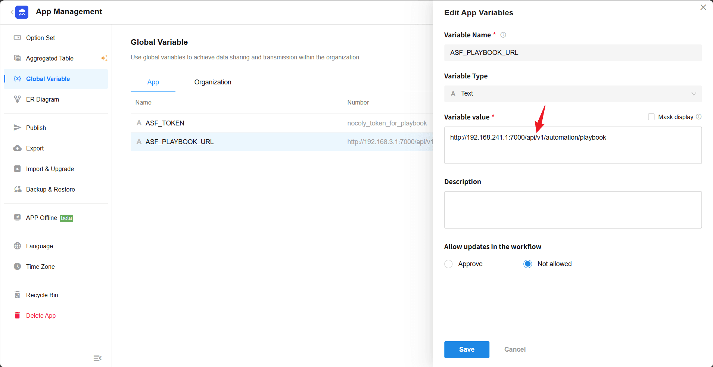Screen dimensions: 713x367
Task: Select the Approve radio option
Action: 448,264
